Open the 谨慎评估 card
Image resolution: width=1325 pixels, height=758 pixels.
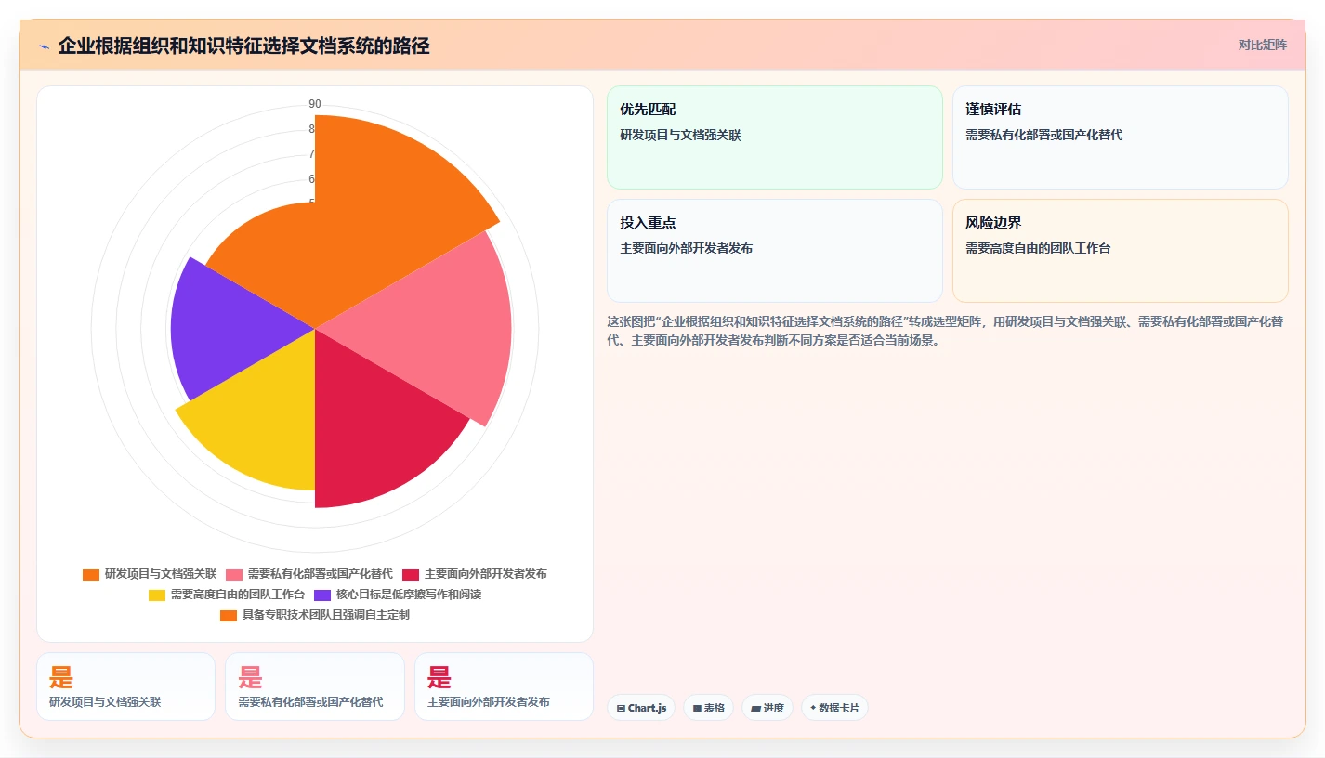tap(1121, 137)
